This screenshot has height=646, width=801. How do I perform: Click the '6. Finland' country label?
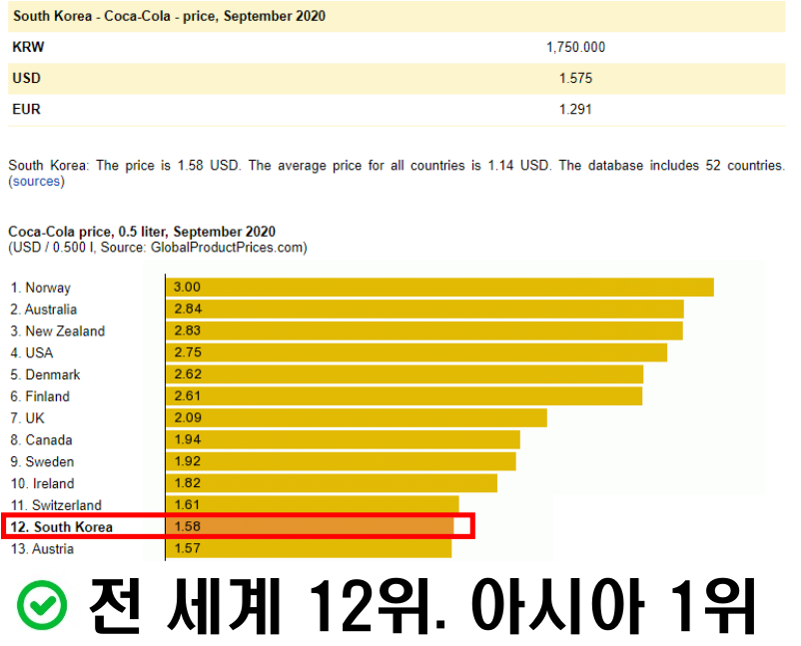point(40,396)
